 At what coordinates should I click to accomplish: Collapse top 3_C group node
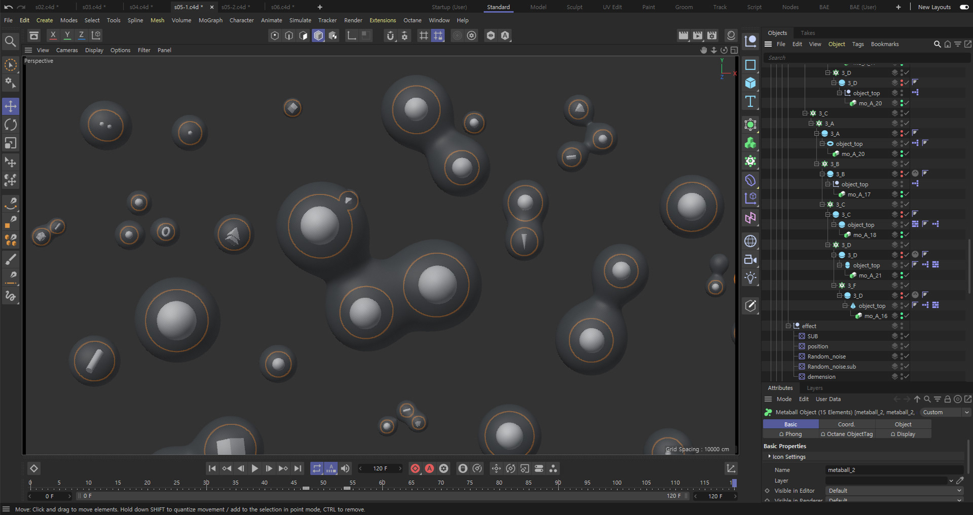[x=805, y=113]
